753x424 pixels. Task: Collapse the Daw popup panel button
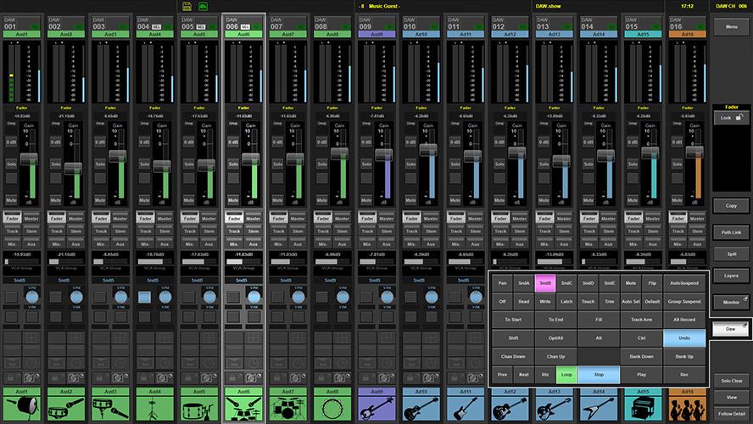coord(730,327)
